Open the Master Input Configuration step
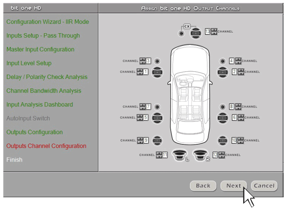Image resolution: width=287 pixels, height=209 pixels. [x=40, y=49]
